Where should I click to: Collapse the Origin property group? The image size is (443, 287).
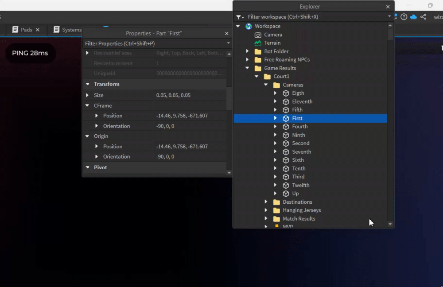pos(87,136)
